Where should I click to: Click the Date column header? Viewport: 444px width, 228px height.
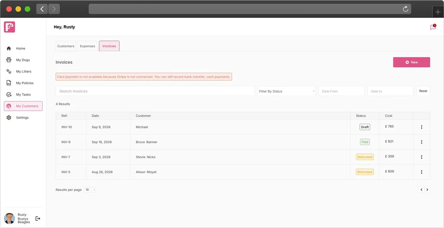[x=95, y=116]
